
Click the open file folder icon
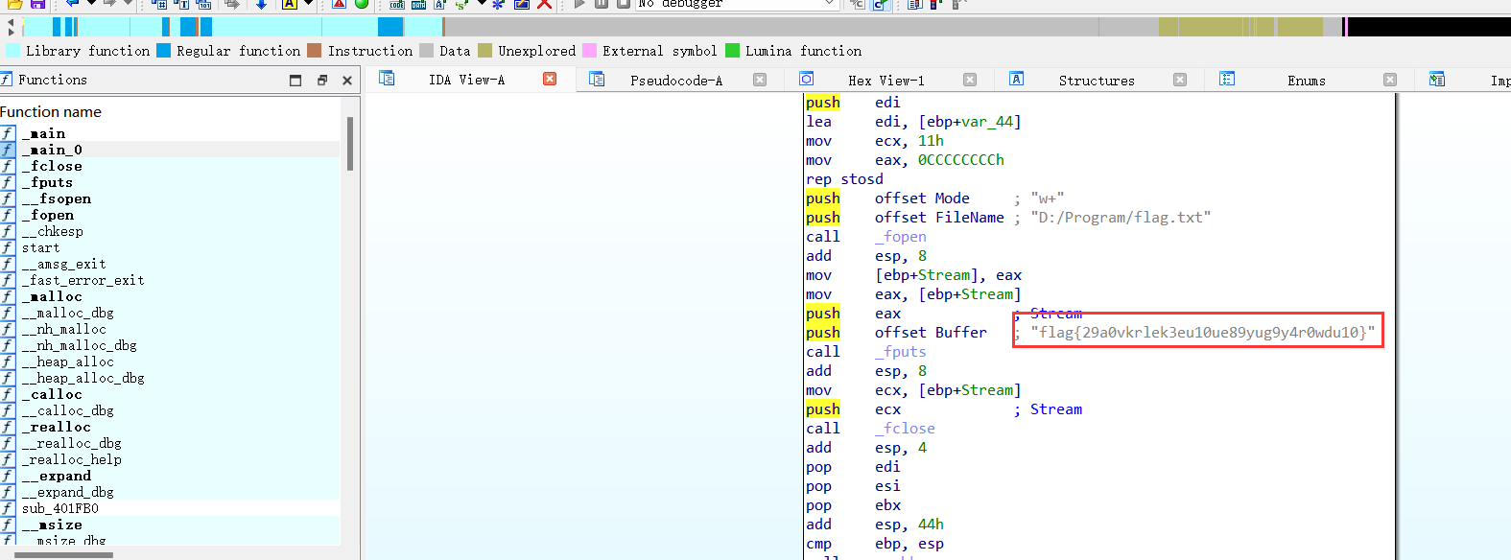pyautogui.click(x=14, y=4)
